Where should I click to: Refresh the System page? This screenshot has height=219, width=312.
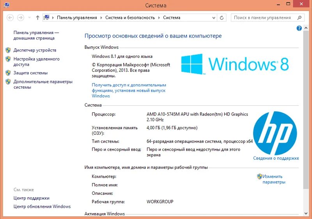tap(222, 18)
